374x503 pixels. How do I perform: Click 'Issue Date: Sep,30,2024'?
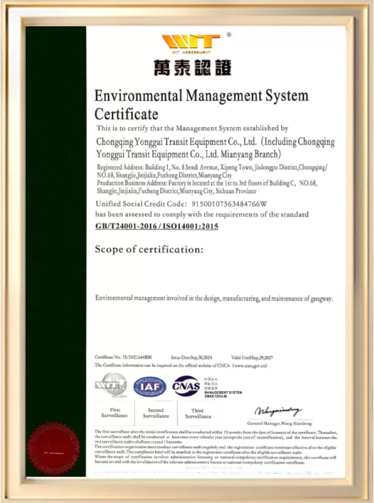coord(191,357)
